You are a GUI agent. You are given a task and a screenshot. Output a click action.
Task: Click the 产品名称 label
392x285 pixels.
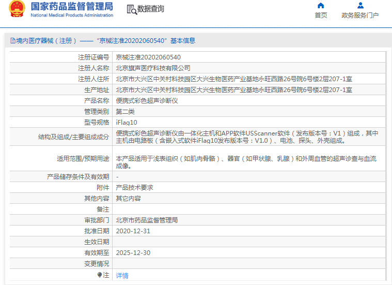(x=97, y=101)
